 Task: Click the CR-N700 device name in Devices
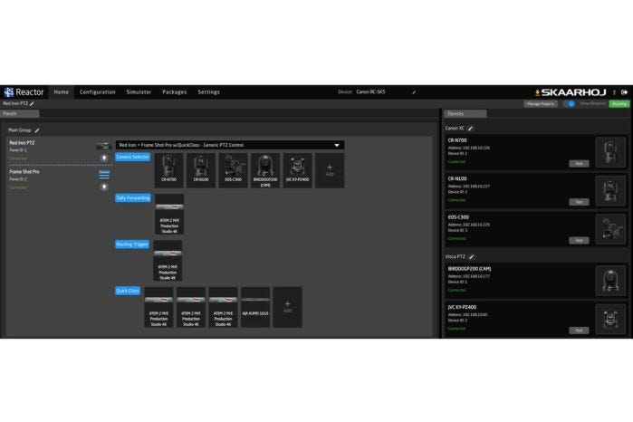click(457, 140)
